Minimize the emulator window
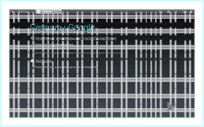204x127 pixels. point(176,12)
